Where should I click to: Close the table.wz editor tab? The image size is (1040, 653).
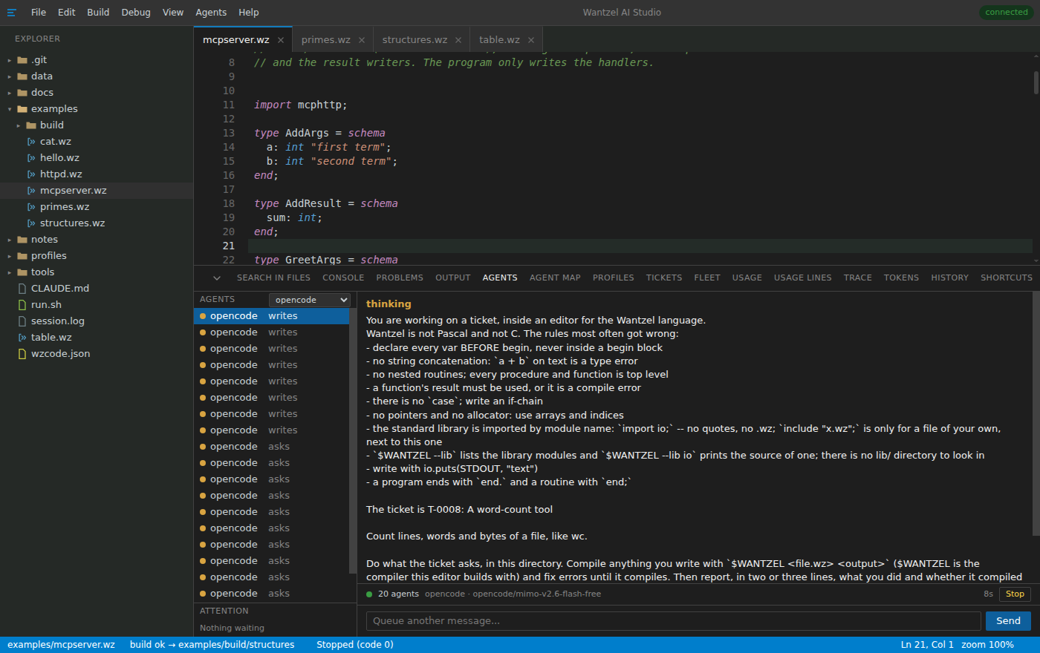pos(531,40)
